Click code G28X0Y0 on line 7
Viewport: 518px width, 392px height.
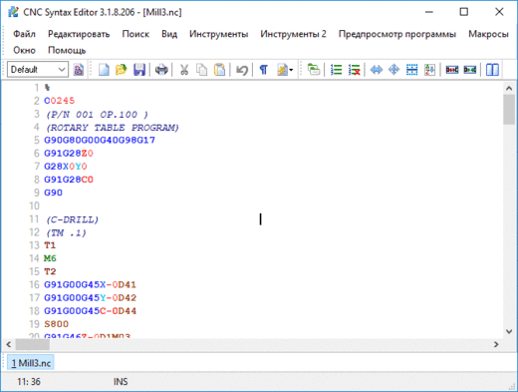(x=66, y=167)
